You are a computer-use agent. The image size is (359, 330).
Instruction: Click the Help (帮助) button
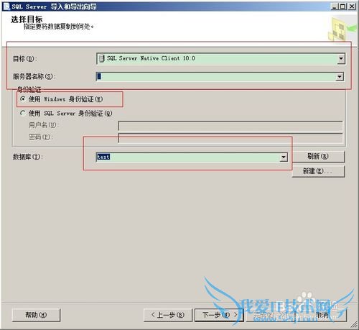pyautogui.click(x=36, y=315)
